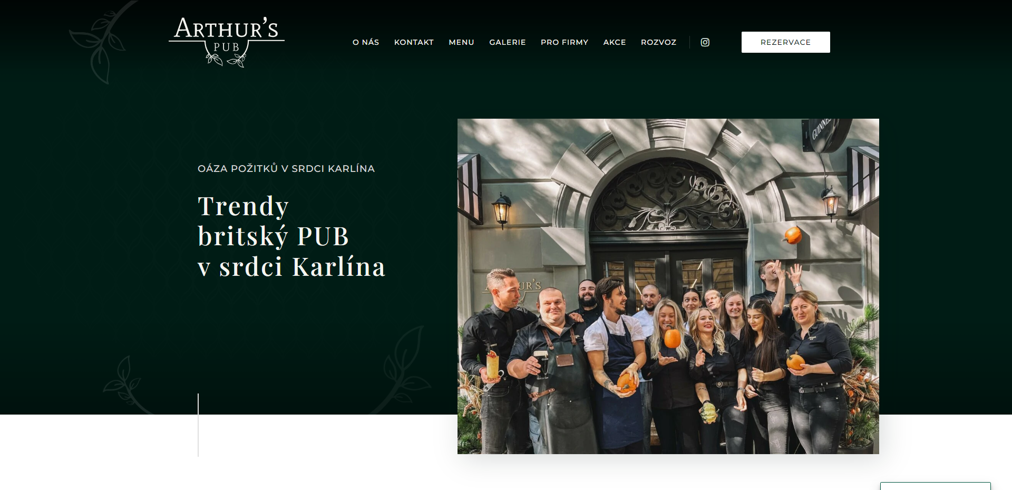Open the Instagram profile icon
1012x490 pixels.
705,42
